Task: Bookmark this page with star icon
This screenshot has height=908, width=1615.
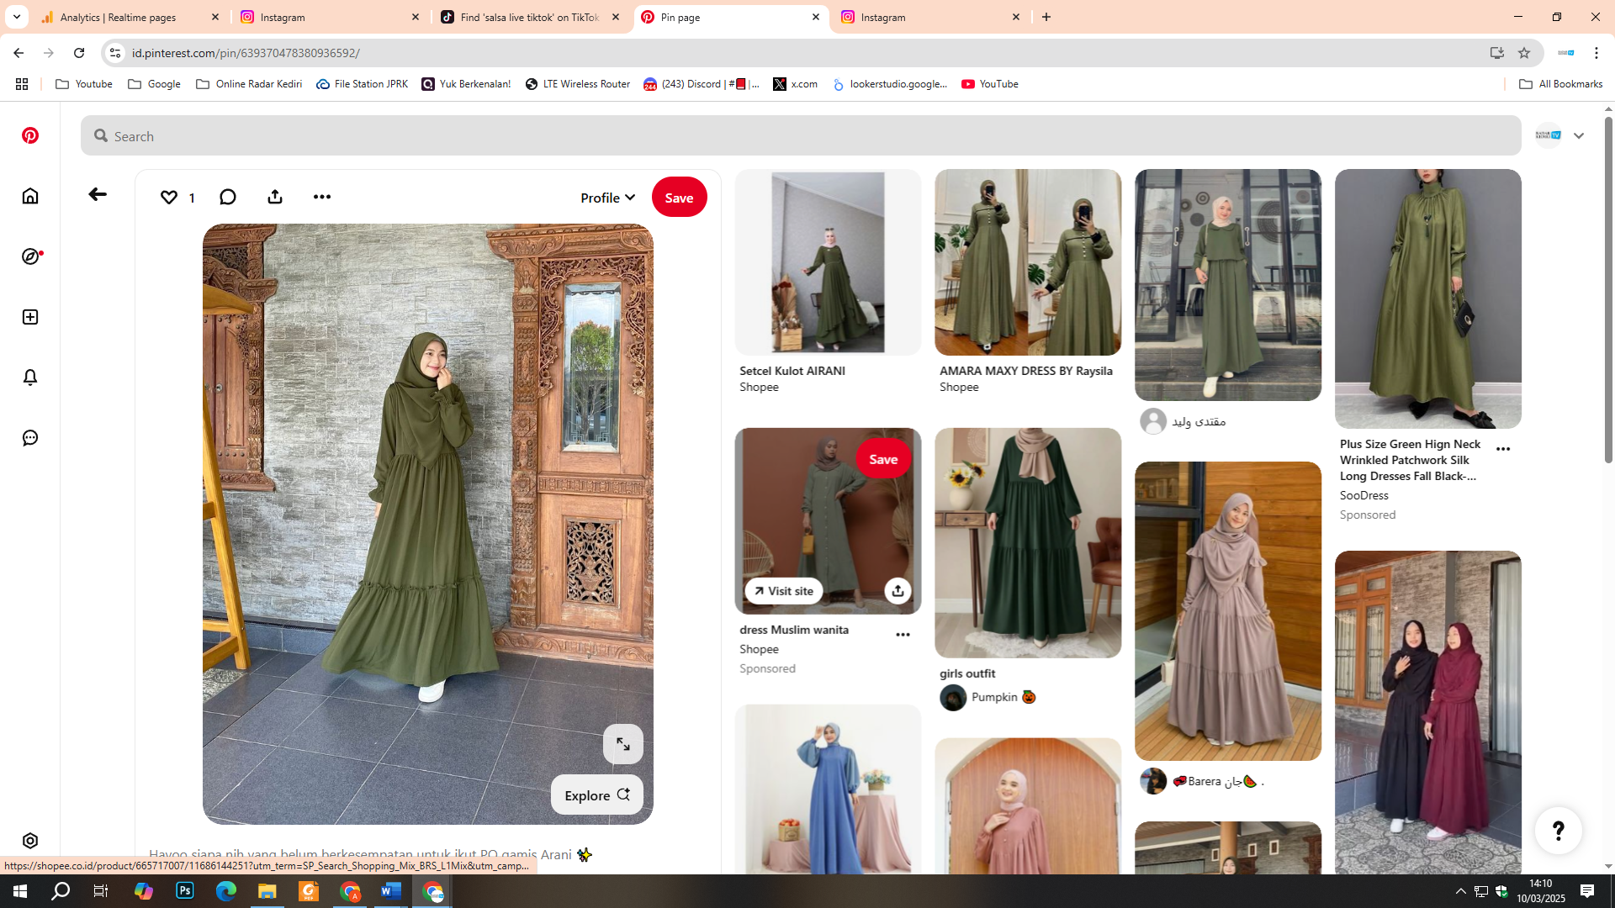Action: pyautogui.click(x=1524, y=53)
